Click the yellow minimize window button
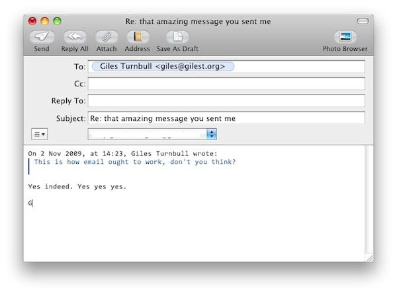 pos(44,22)
